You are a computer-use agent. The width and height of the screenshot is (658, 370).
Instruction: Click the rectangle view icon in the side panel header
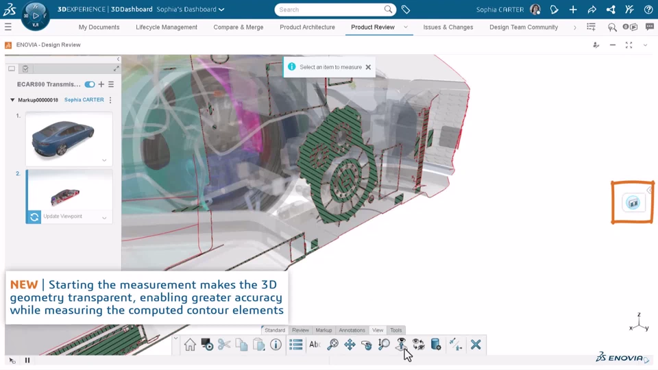(12, 69)
